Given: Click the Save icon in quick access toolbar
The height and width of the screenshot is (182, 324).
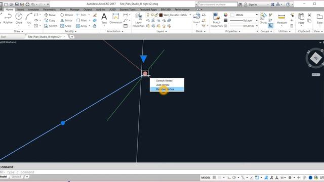Looking at the screenshot, I should [17, 4].
